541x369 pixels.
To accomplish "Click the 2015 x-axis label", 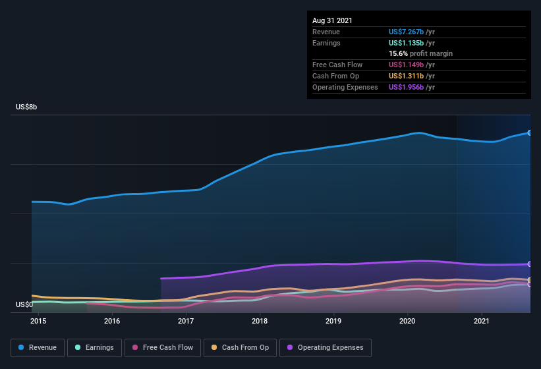I will (38, 321).
